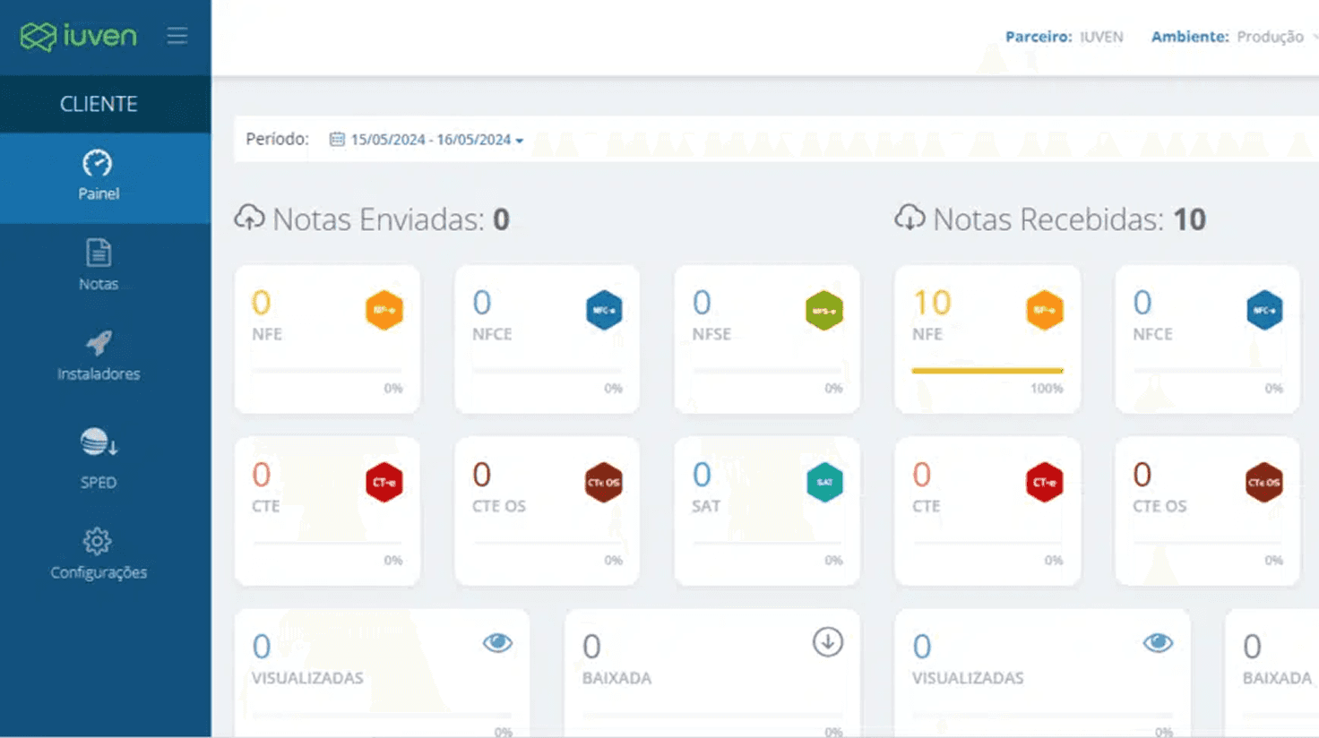Click the Parceiro IUVEN label
The image size is (1319, 738).
[1064, 37]
